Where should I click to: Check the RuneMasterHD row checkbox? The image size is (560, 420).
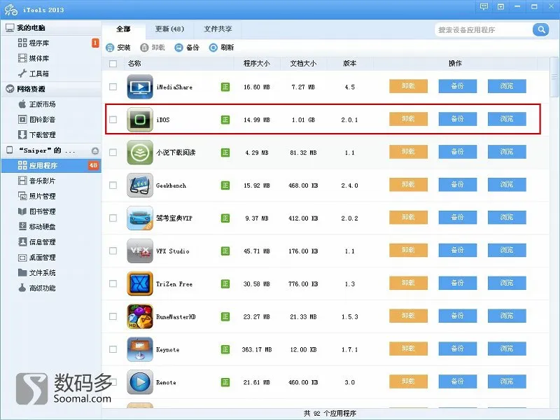point(113,317)
